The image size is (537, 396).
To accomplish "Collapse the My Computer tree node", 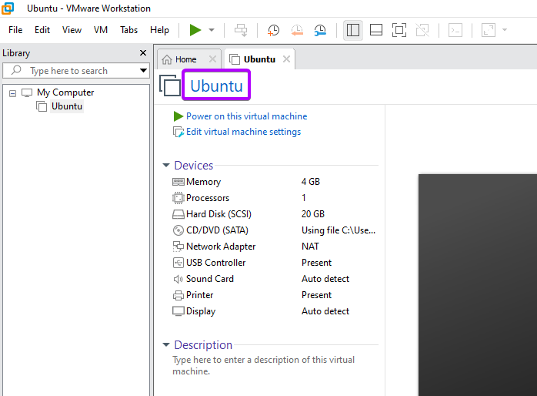I will pos(12,93).
